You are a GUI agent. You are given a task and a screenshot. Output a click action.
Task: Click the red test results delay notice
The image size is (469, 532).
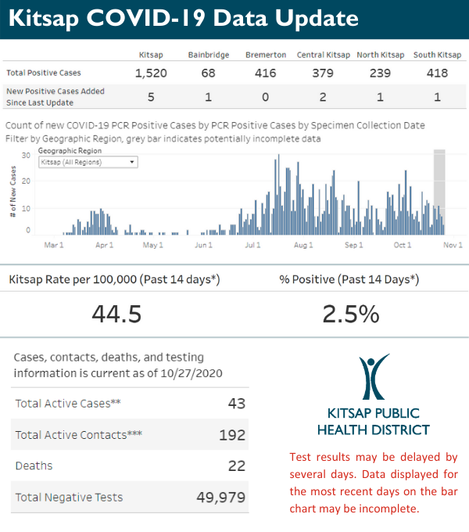pyautogui.click(x=374, y=483)
